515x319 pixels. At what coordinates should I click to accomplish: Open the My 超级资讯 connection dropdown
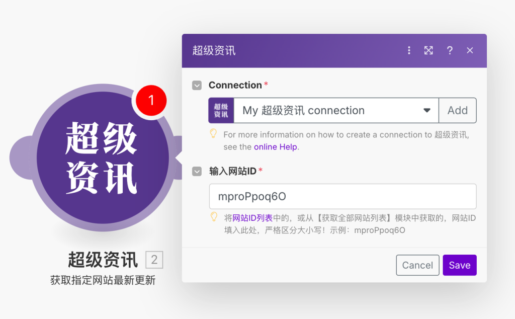coord(426,110)
